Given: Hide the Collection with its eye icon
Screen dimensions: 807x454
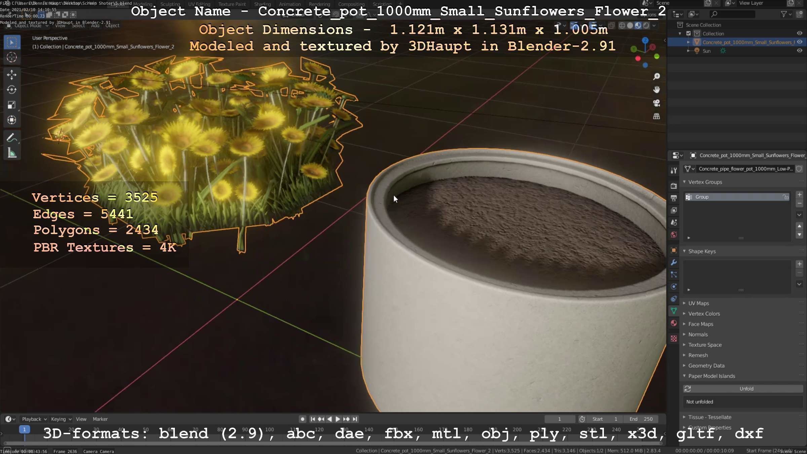Looking at the screenshot, I should pyautogui.click(x=800, y=33).
